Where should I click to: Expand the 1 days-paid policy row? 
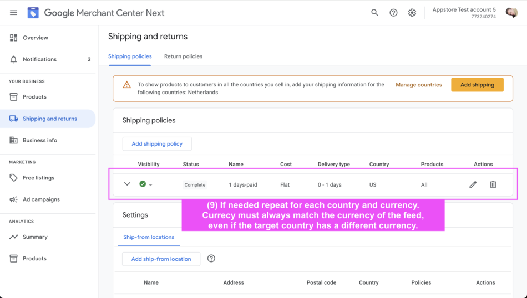pyautogui.click(x=127, y=184)
